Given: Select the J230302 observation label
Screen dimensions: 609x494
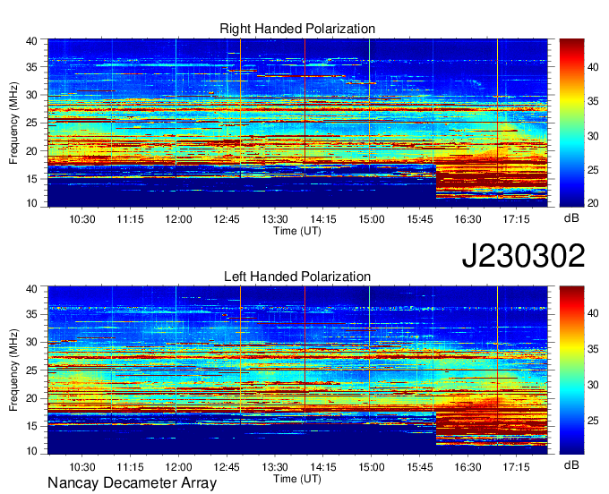Looking at the screenshot, I should [523, 256].
